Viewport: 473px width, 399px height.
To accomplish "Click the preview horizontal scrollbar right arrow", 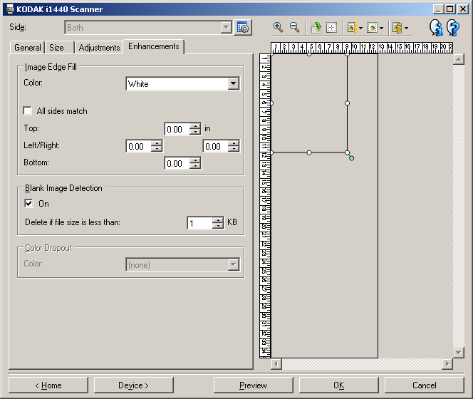I will [447, 363].
